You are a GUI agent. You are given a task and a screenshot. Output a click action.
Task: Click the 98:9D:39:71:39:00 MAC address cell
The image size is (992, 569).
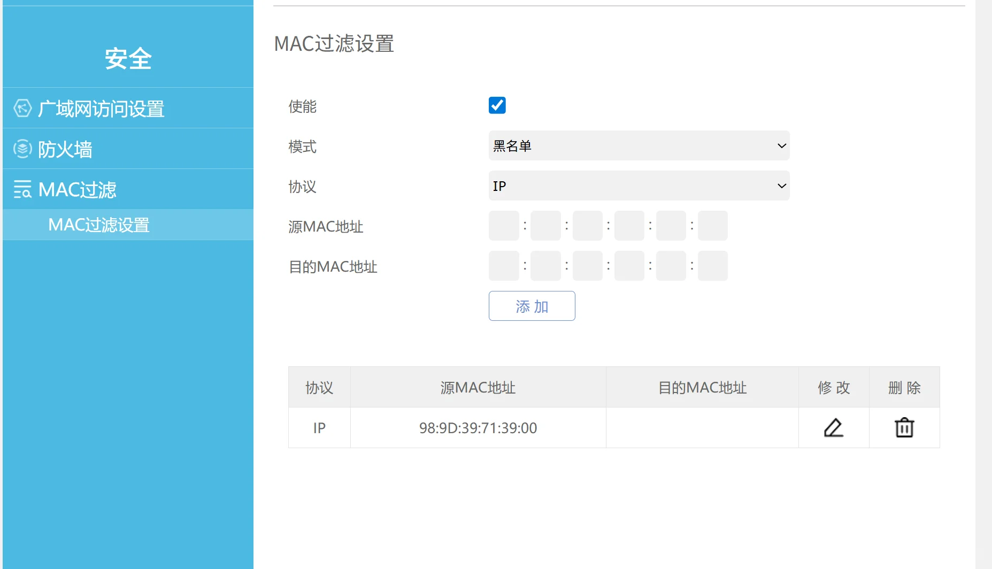tap(478, 428)
